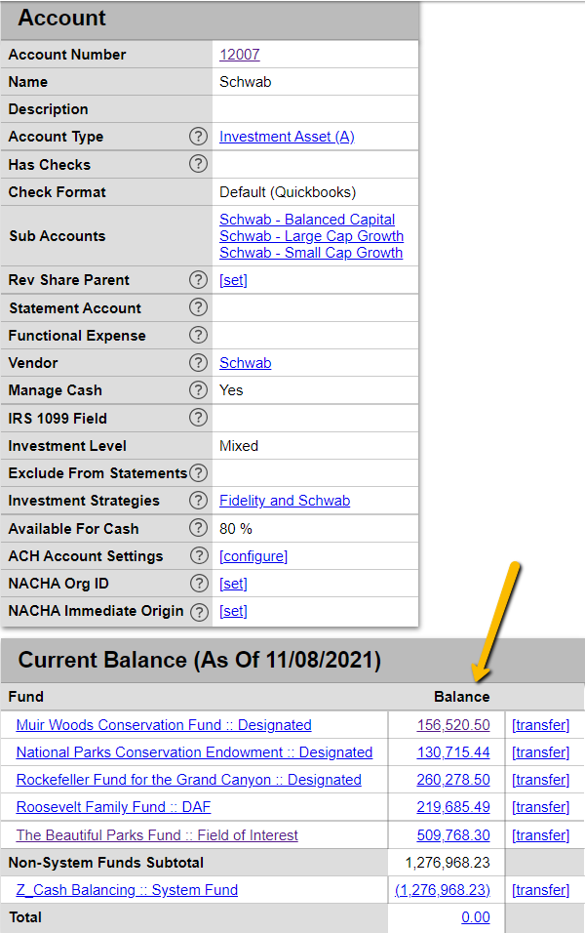The width and height of the screenshot is (585, 933).
Task: View the 509,768.30 balance details
Action: pyautogui.click(x=453, y=834)
